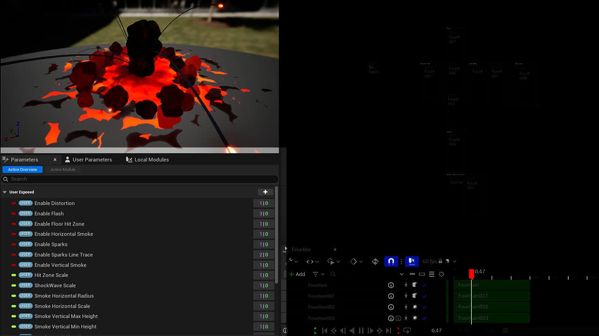
Task: Toggle Fountain002 enabled checkmark
Action: (x=424, y=307)
